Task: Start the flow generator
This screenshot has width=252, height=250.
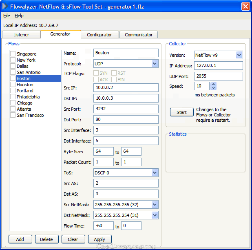Action: (x=182, y=112)
